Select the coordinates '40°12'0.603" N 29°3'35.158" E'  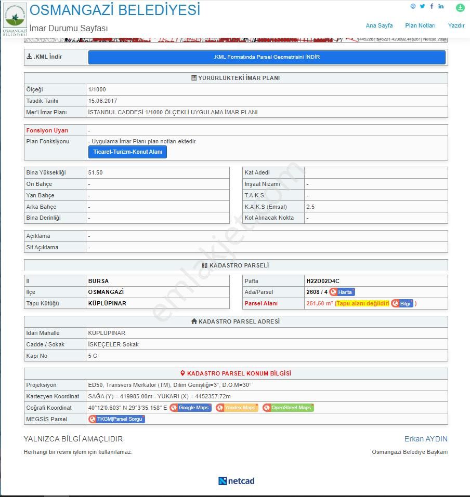point(127,408)
